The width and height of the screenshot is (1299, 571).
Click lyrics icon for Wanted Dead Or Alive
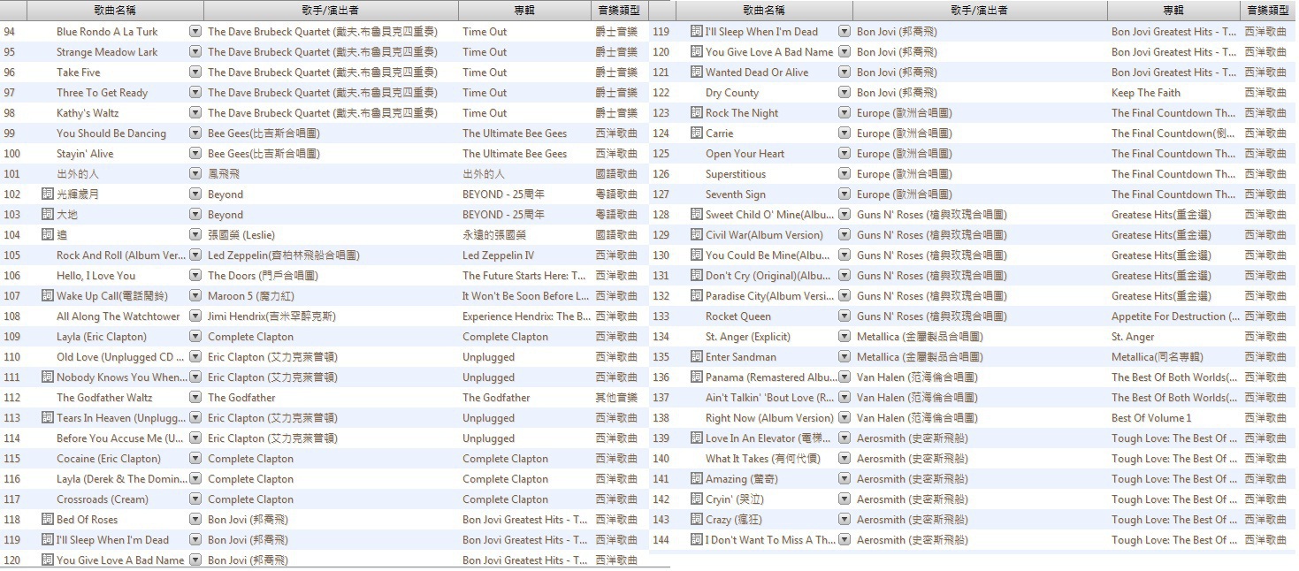[x=697, y=72]
